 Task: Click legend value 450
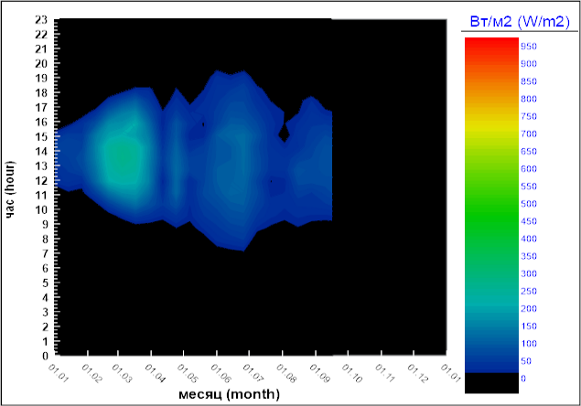click(529, 221)
